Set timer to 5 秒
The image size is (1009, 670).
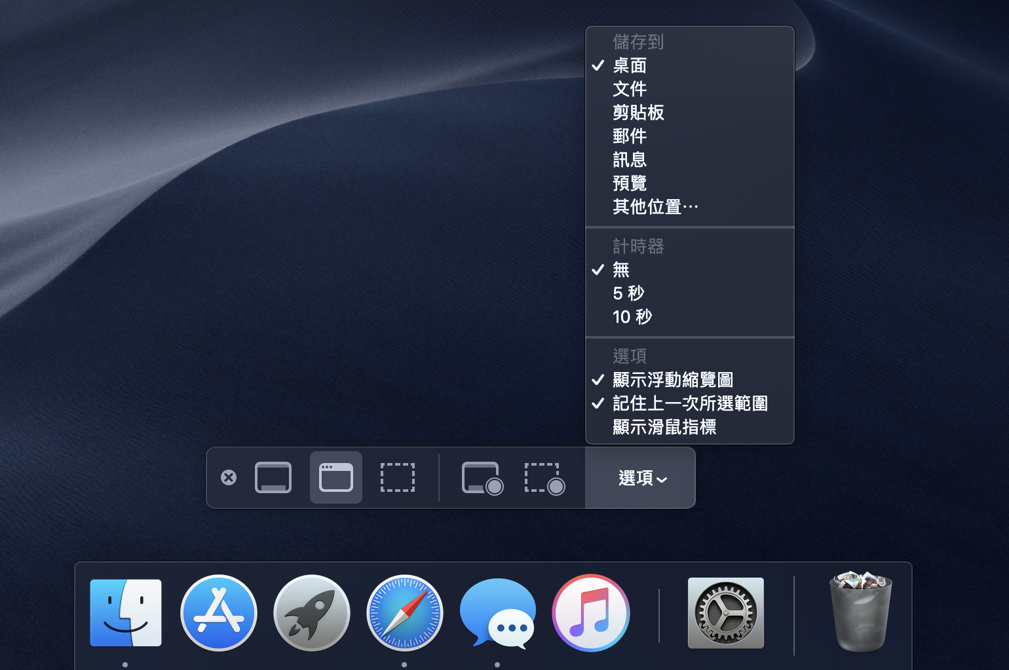click(x=690, y=293)
